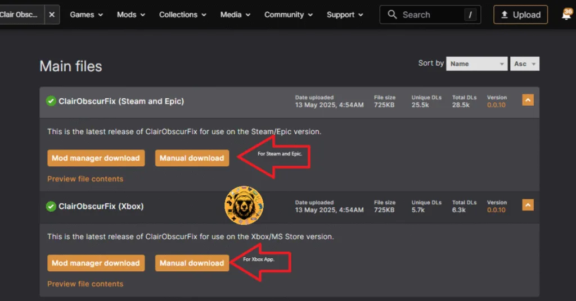Open the Asc sort order dropdown
The height and width of the screenshot is (301, 576).
point(525,64)
